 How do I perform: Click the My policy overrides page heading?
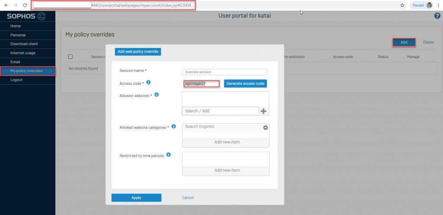pyautogui.click(x=90, y=35)
